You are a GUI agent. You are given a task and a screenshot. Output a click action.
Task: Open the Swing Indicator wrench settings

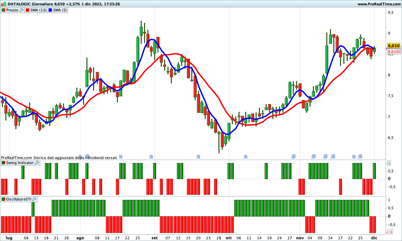pyautogui.click(x=37, y=163)
